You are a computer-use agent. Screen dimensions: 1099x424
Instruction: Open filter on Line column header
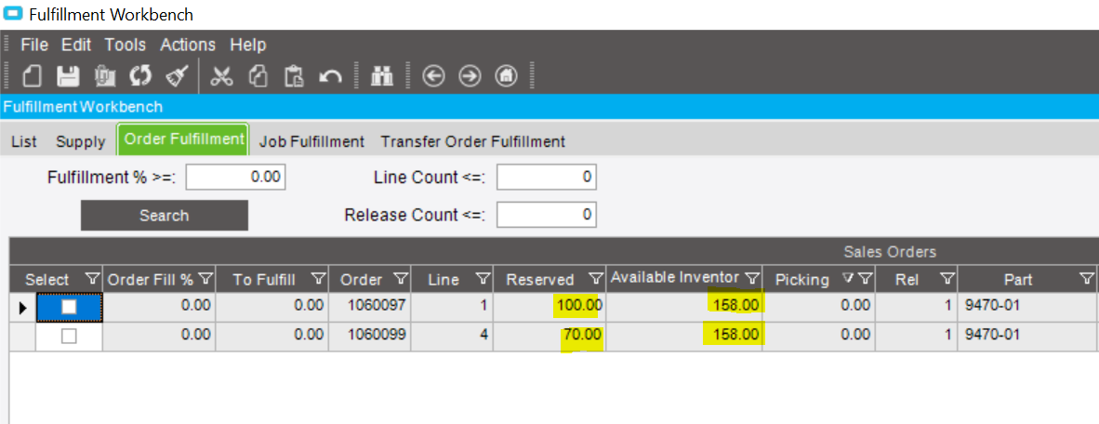click(x=483, y=280)
